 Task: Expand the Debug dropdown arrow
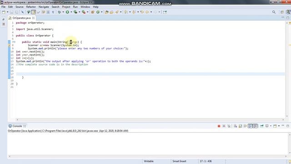tap(63, 12)
